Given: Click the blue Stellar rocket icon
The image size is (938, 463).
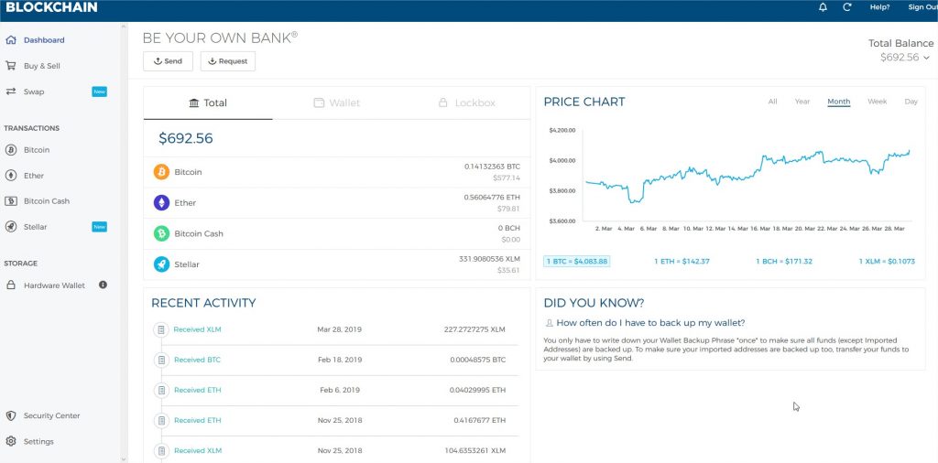Looking at the screenshot, I should [161, 264].
